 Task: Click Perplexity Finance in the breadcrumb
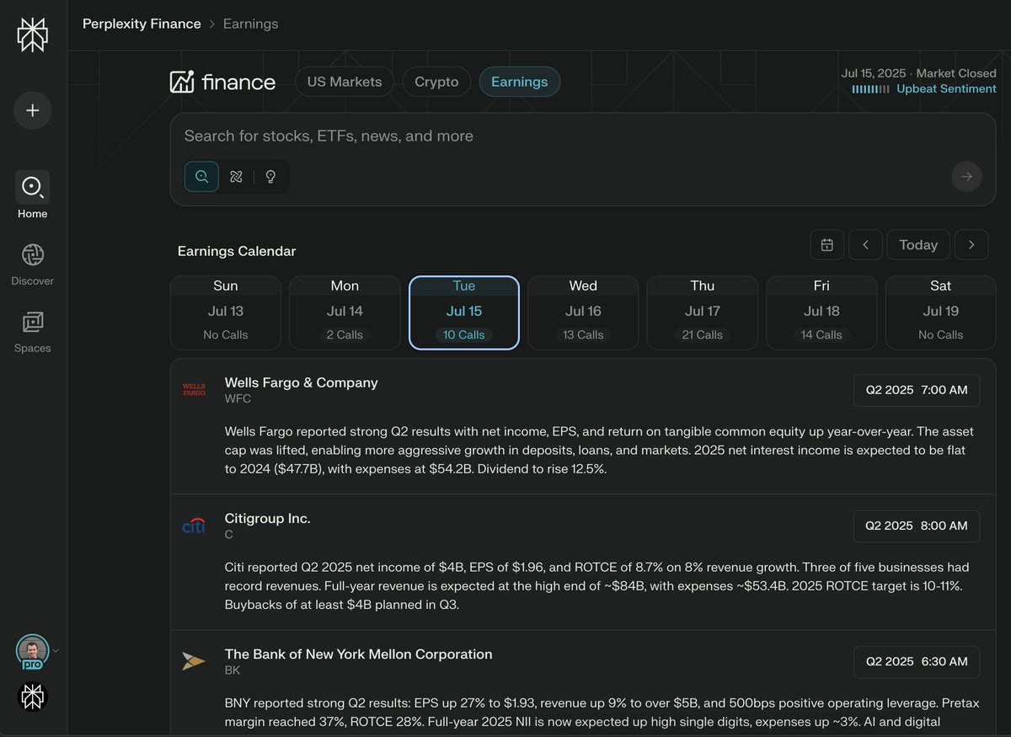point(142,24)
